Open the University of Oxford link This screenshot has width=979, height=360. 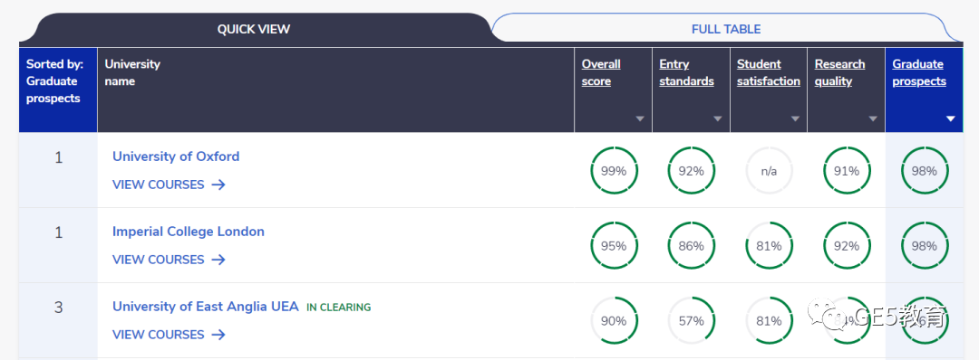point(176,156)
